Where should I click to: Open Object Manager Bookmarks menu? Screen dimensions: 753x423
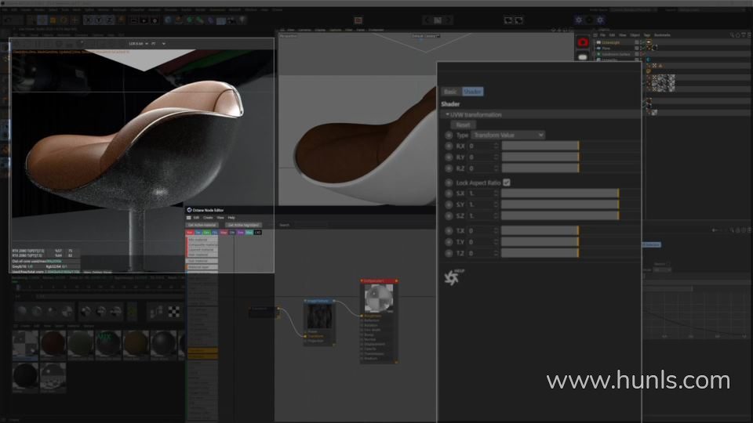662,35
